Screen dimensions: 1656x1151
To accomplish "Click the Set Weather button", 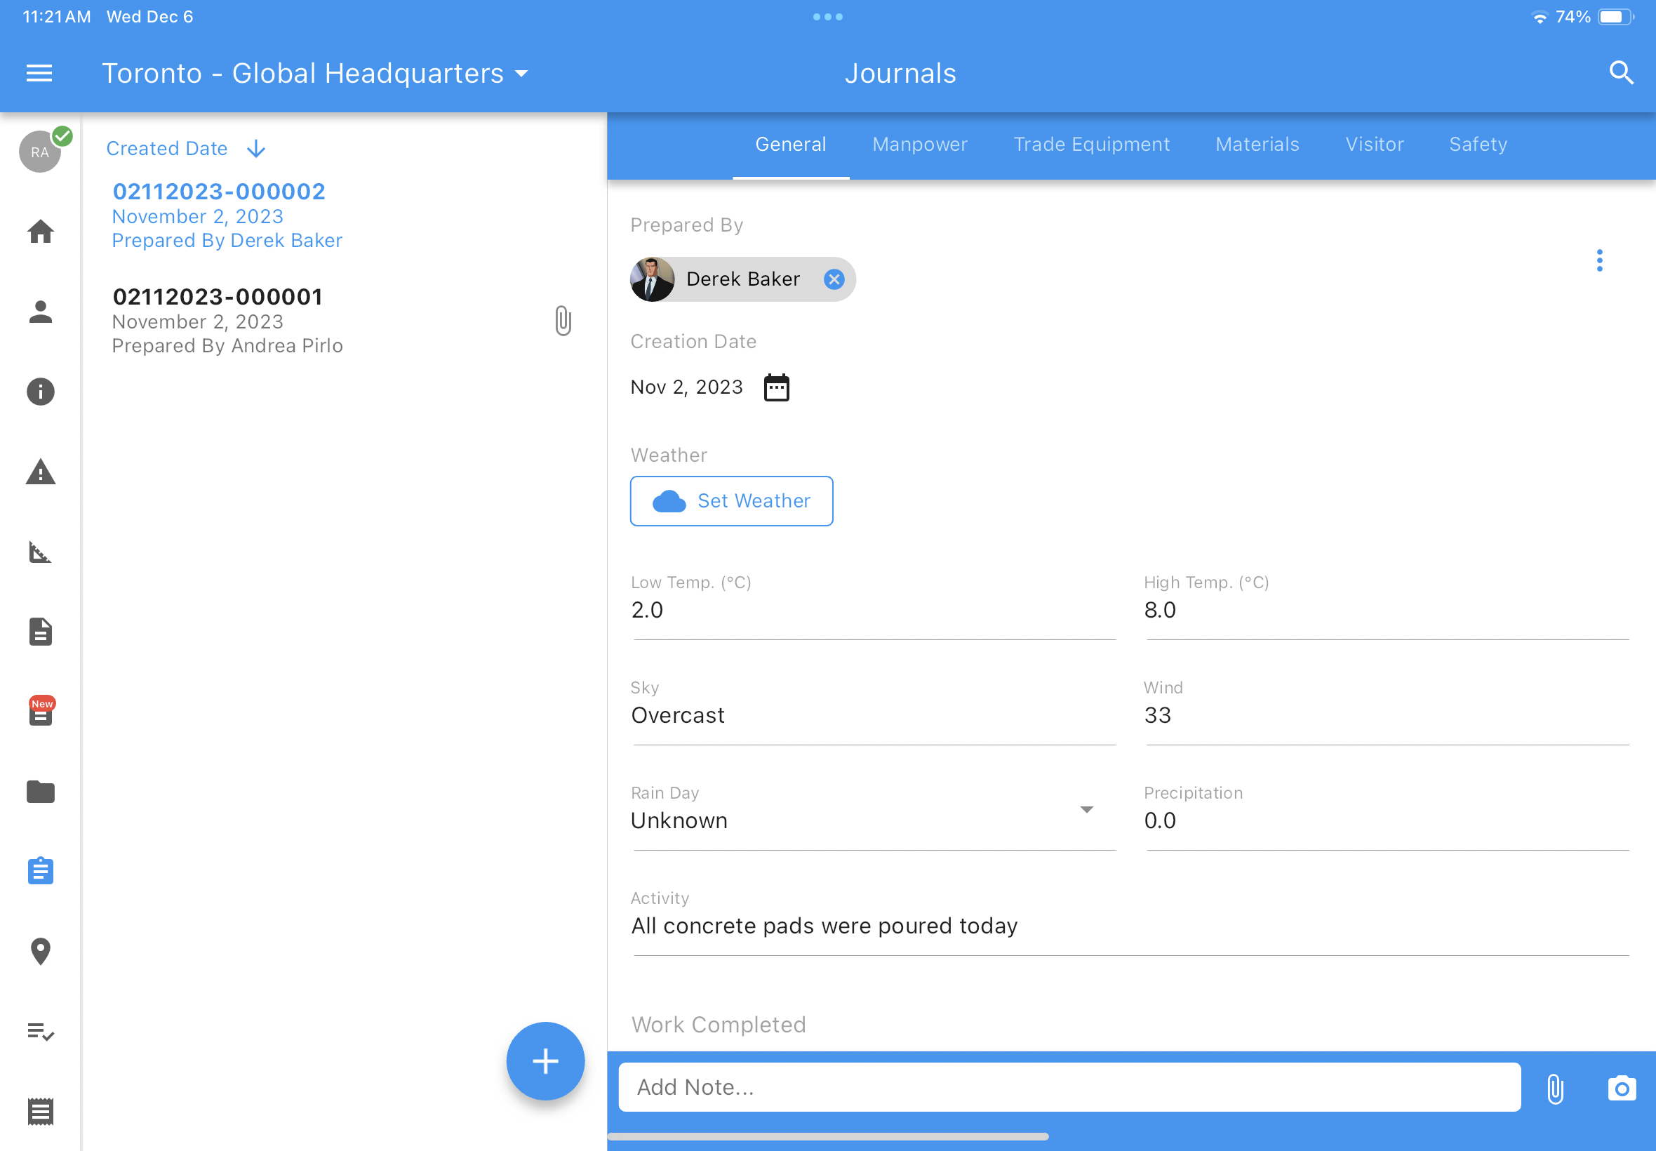I will click(x=731, y=500).
